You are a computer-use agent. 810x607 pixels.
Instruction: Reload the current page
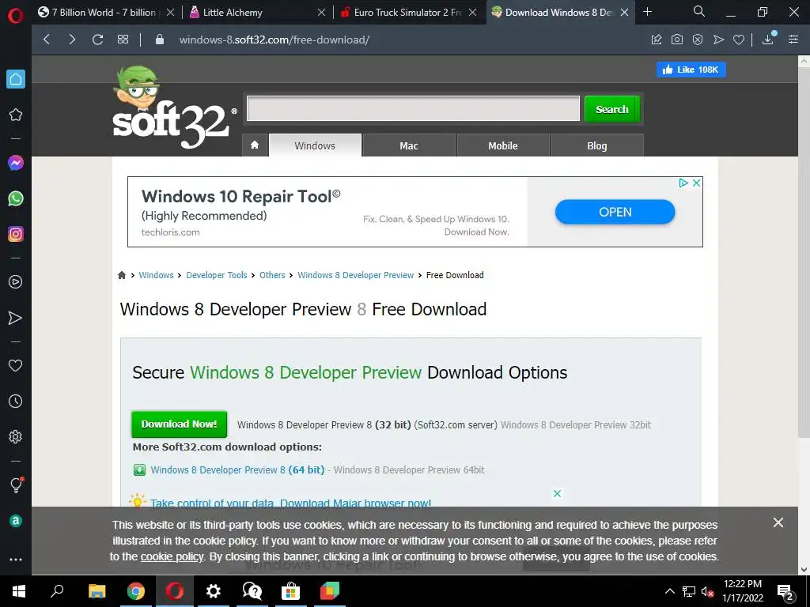tap(97, 40)
